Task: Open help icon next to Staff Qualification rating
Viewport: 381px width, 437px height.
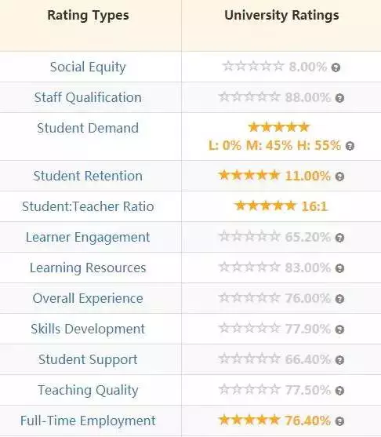Action: [x=339, y=98]
